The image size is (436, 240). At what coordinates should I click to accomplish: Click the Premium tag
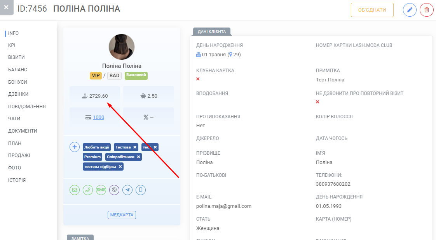tap(92, 157)
